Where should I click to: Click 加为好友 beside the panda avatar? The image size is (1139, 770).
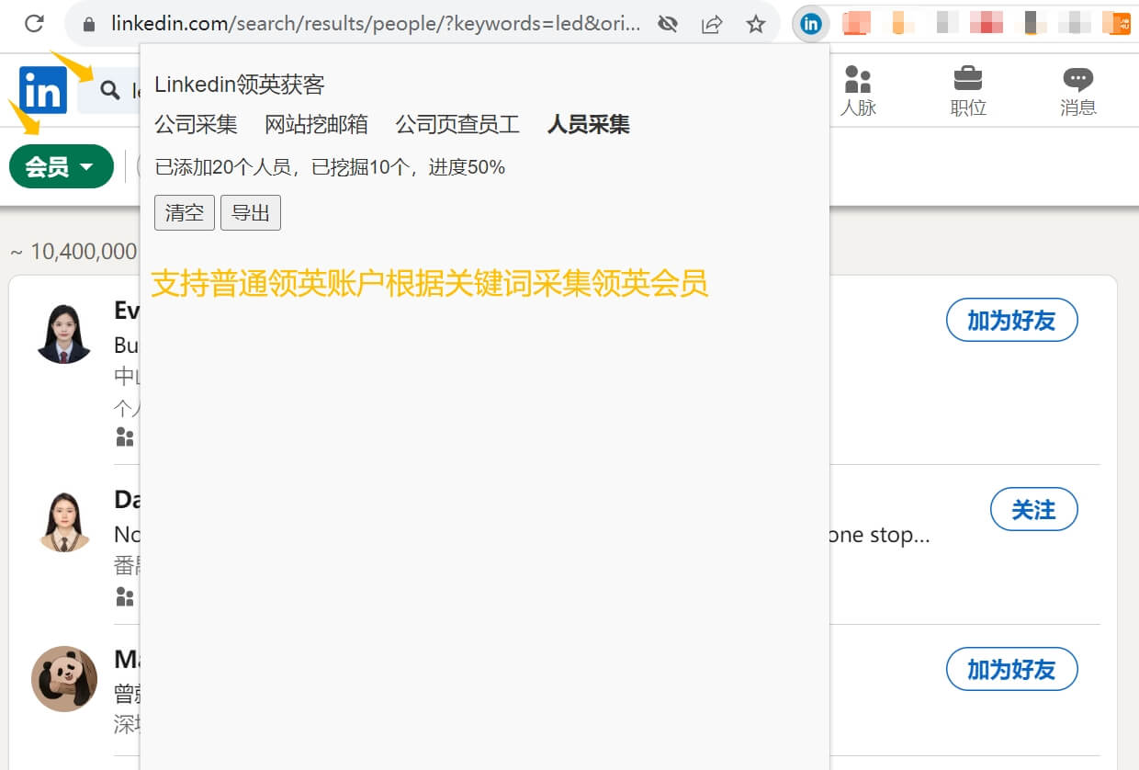[x=1011, y=670]
